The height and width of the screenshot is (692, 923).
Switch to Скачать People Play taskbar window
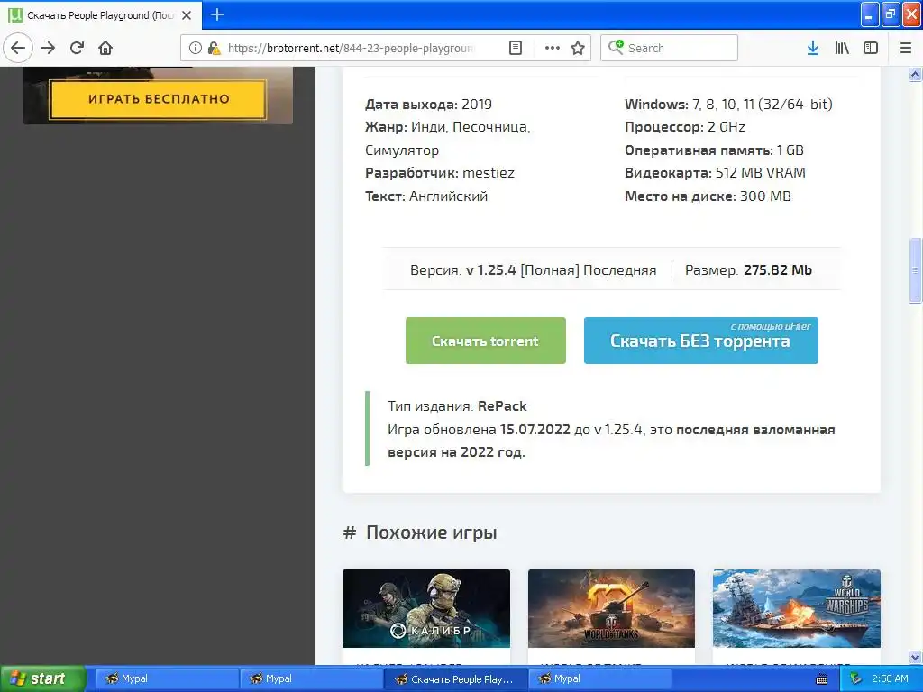point(455,678)
